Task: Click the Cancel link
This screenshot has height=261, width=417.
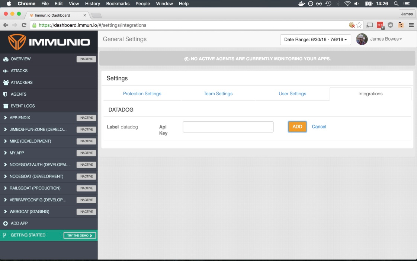Action: point(319,127)
